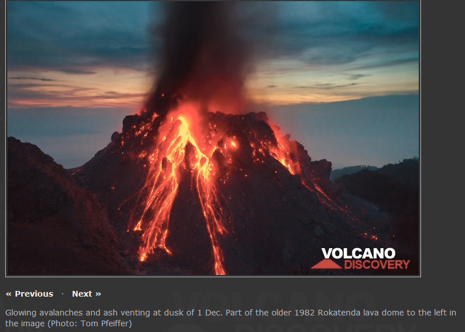
Task: Click the red triangle VolcanoDiscovery logo icon
Action: point(326,264)
